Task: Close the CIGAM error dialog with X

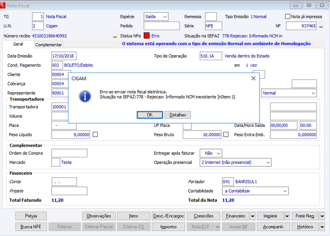Action: [253, 78]
